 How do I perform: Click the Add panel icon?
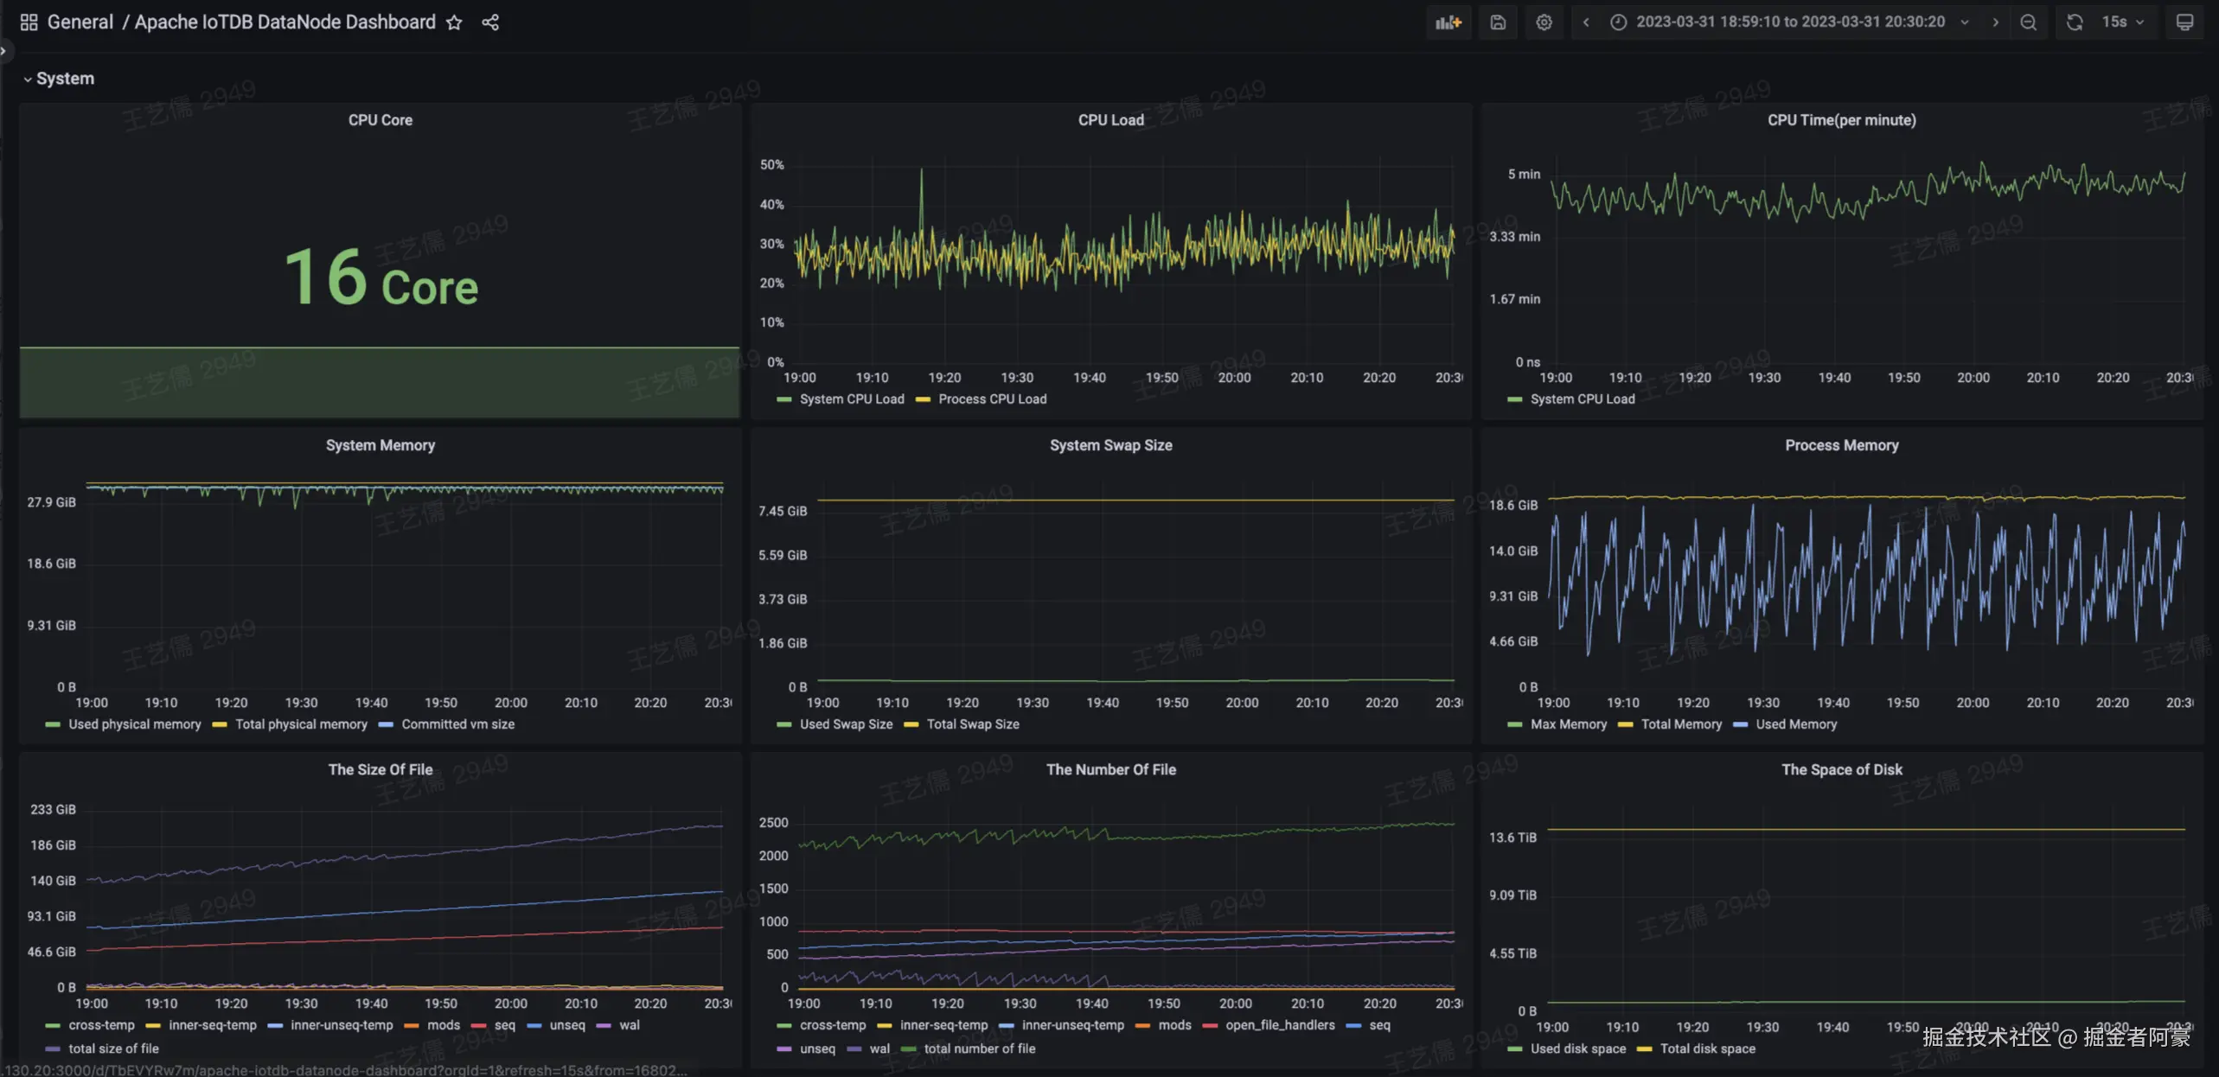1448,22
